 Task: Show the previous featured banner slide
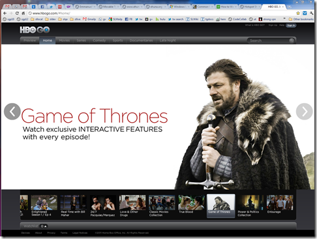pyautogui.click(x=12, y=112)
